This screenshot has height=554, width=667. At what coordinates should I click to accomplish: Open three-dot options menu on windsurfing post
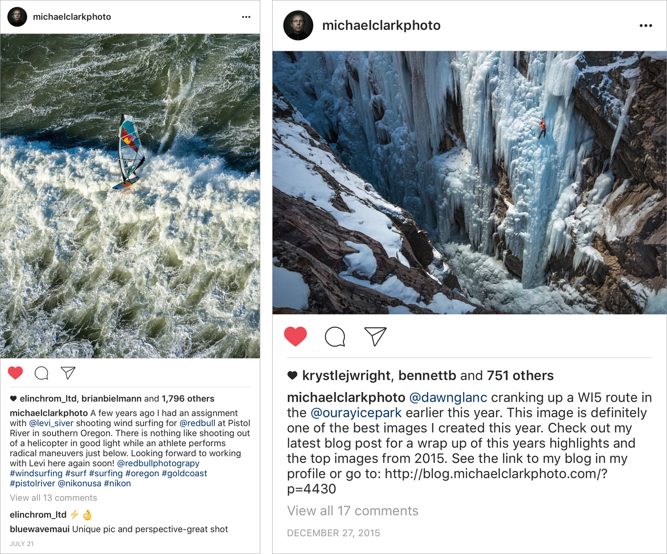[246, 17]
